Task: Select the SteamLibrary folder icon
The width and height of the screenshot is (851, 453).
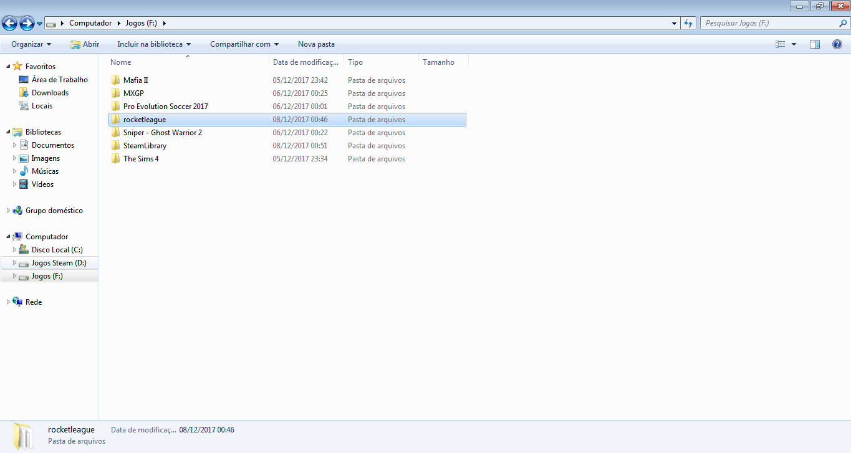Action: click(115, 145)
